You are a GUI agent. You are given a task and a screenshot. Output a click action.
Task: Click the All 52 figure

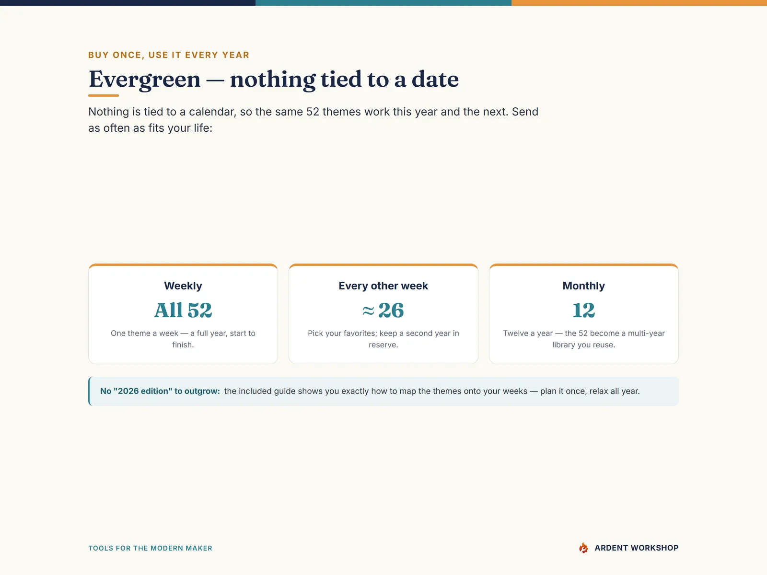click(183, 310)
